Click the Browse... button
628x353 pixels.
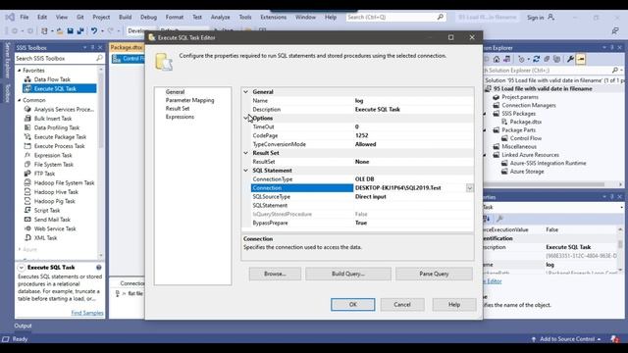pyautogui.click(x=275, y=274)
